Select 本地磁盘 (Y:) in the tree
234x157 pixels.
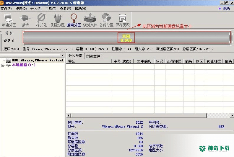[x=24, y=65]
